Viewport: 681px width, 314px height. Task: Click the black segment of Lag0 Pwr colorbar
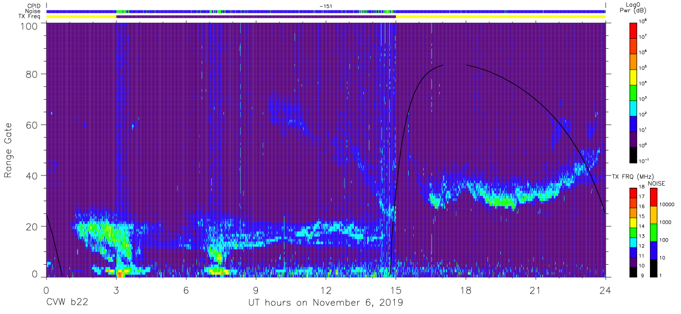tap(634, 155)
